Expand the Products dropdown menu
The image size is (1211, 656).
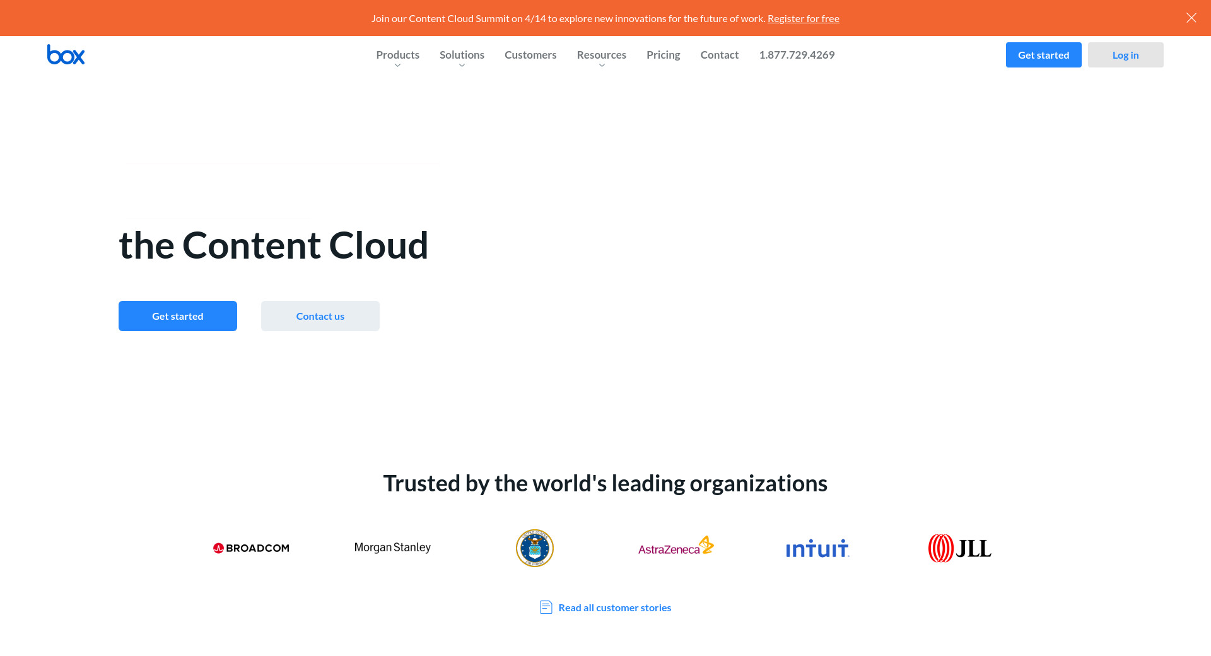pos(397,56)
